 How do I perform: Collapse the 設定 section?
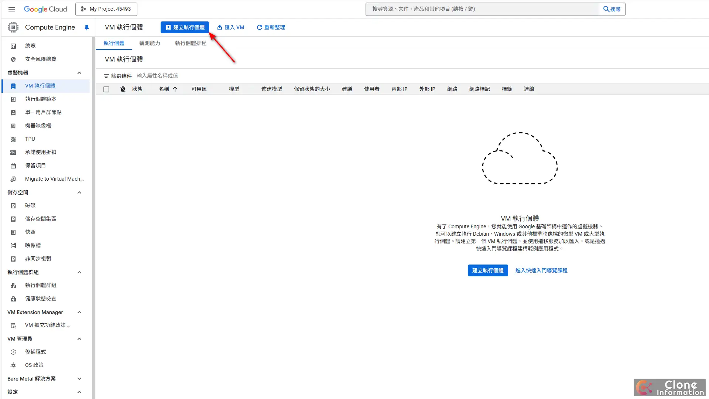79,392
